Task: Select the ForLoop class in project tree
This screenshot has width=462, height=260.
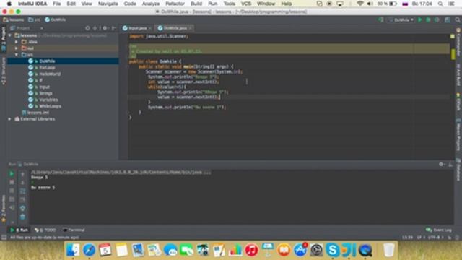Action: point(47,67)
